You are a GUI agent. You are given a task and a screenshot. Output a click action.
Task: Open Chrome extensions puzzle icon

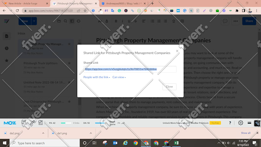click(x=237, y=11)
